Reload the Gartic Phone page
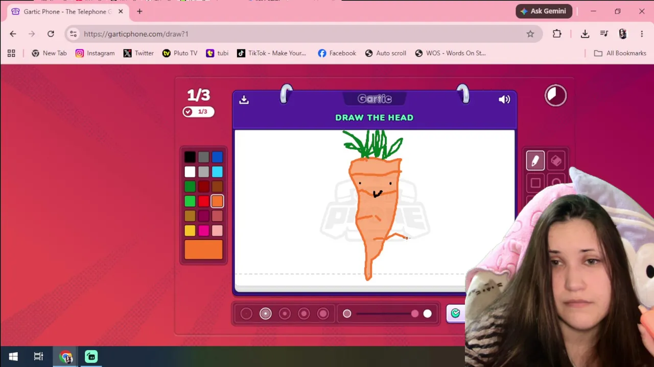Image resolution: width=654 pixels, height=367 pixels. tap(51, 34)
